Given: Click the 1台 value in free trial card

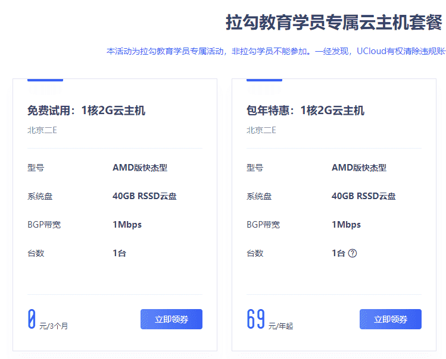Looking at the screenshot, I should click(120, 253).
